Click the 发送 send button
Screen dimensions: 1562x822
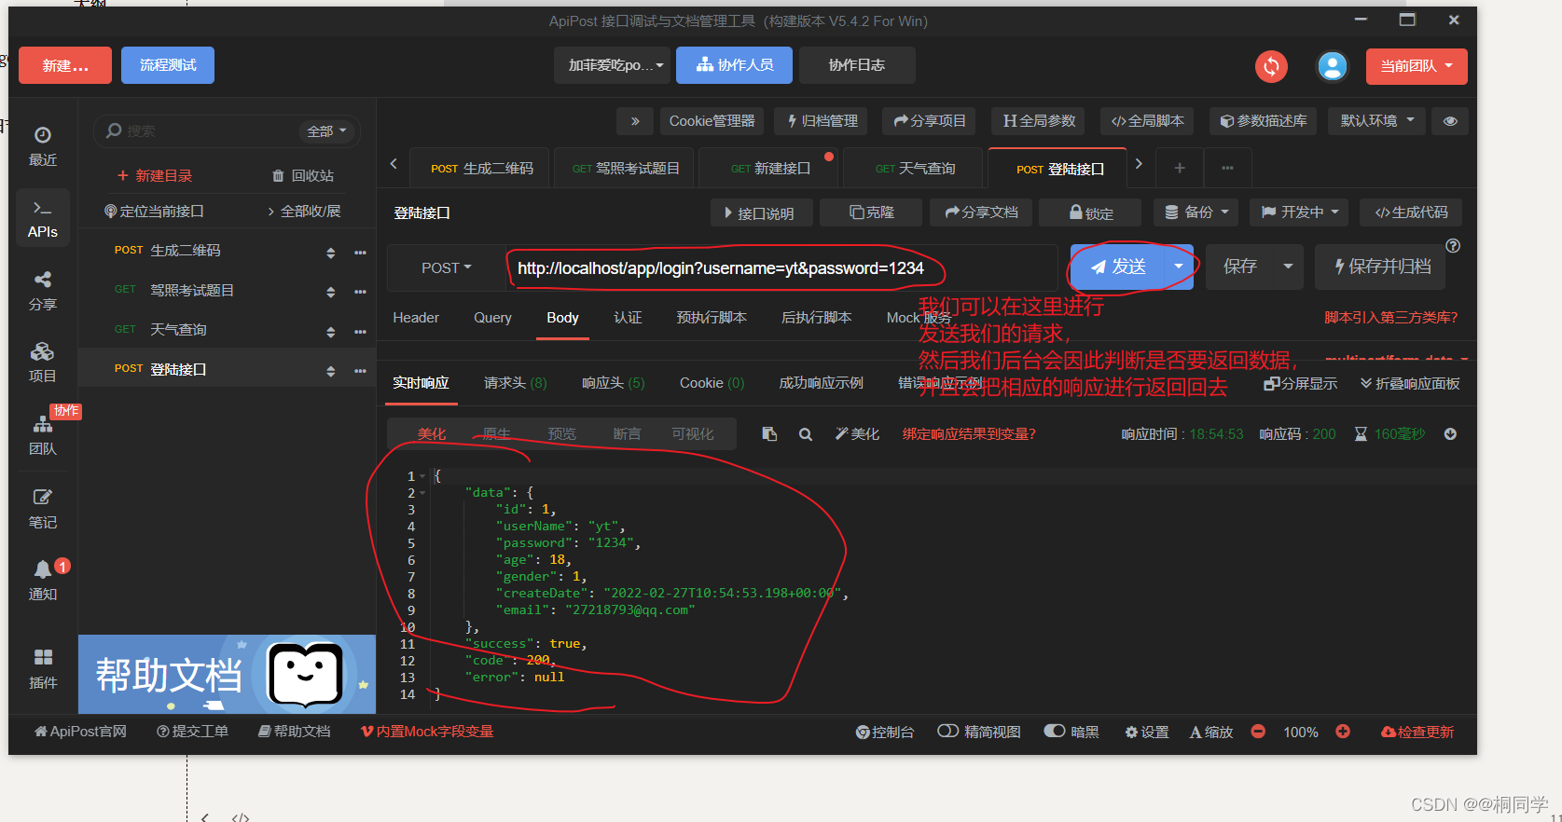click(x=1118, y=267)
